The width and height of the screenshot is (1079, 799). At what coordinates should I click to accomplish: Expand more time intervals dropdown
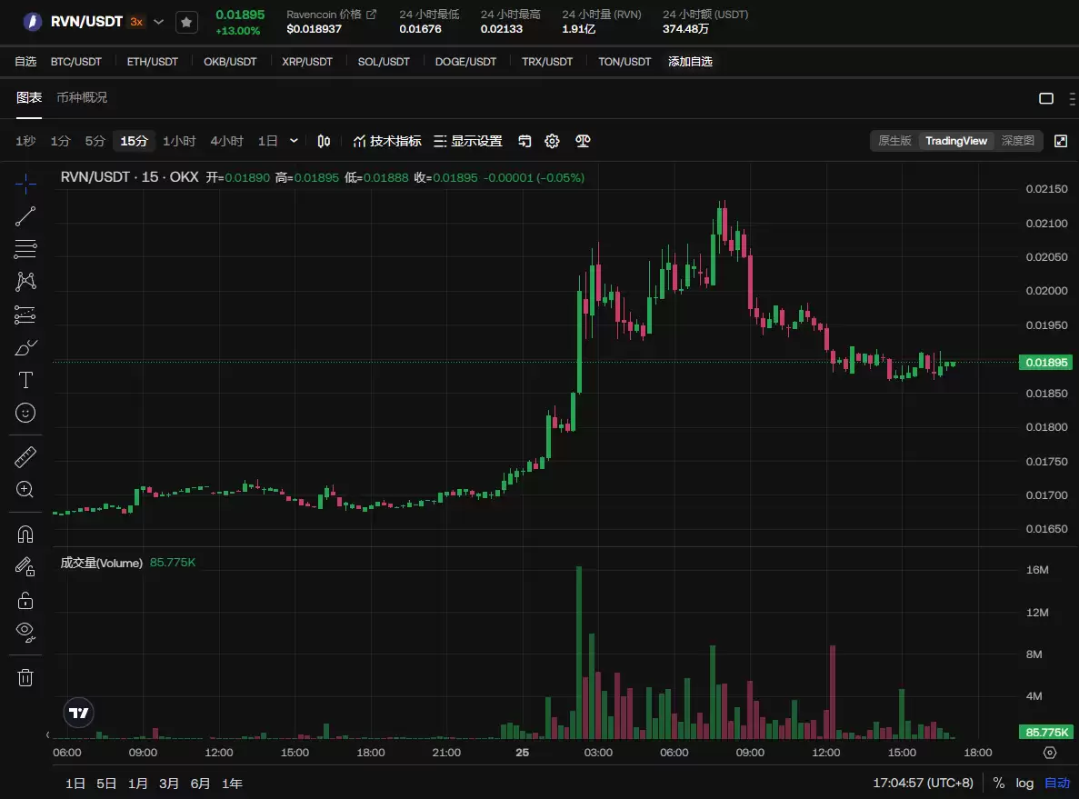(294, 141)
